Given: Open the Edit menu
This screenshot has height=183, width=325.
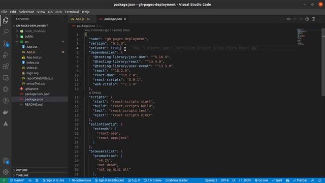Looking at the screenshot, I should tap(13, 12).
